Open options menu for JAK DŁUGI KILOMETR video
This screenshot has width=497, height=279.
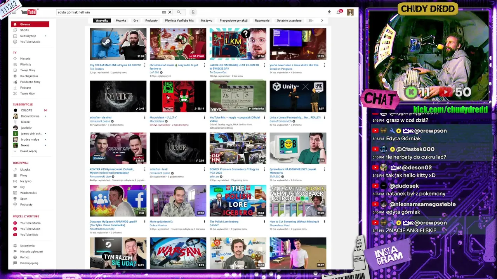tap(264, 65)
